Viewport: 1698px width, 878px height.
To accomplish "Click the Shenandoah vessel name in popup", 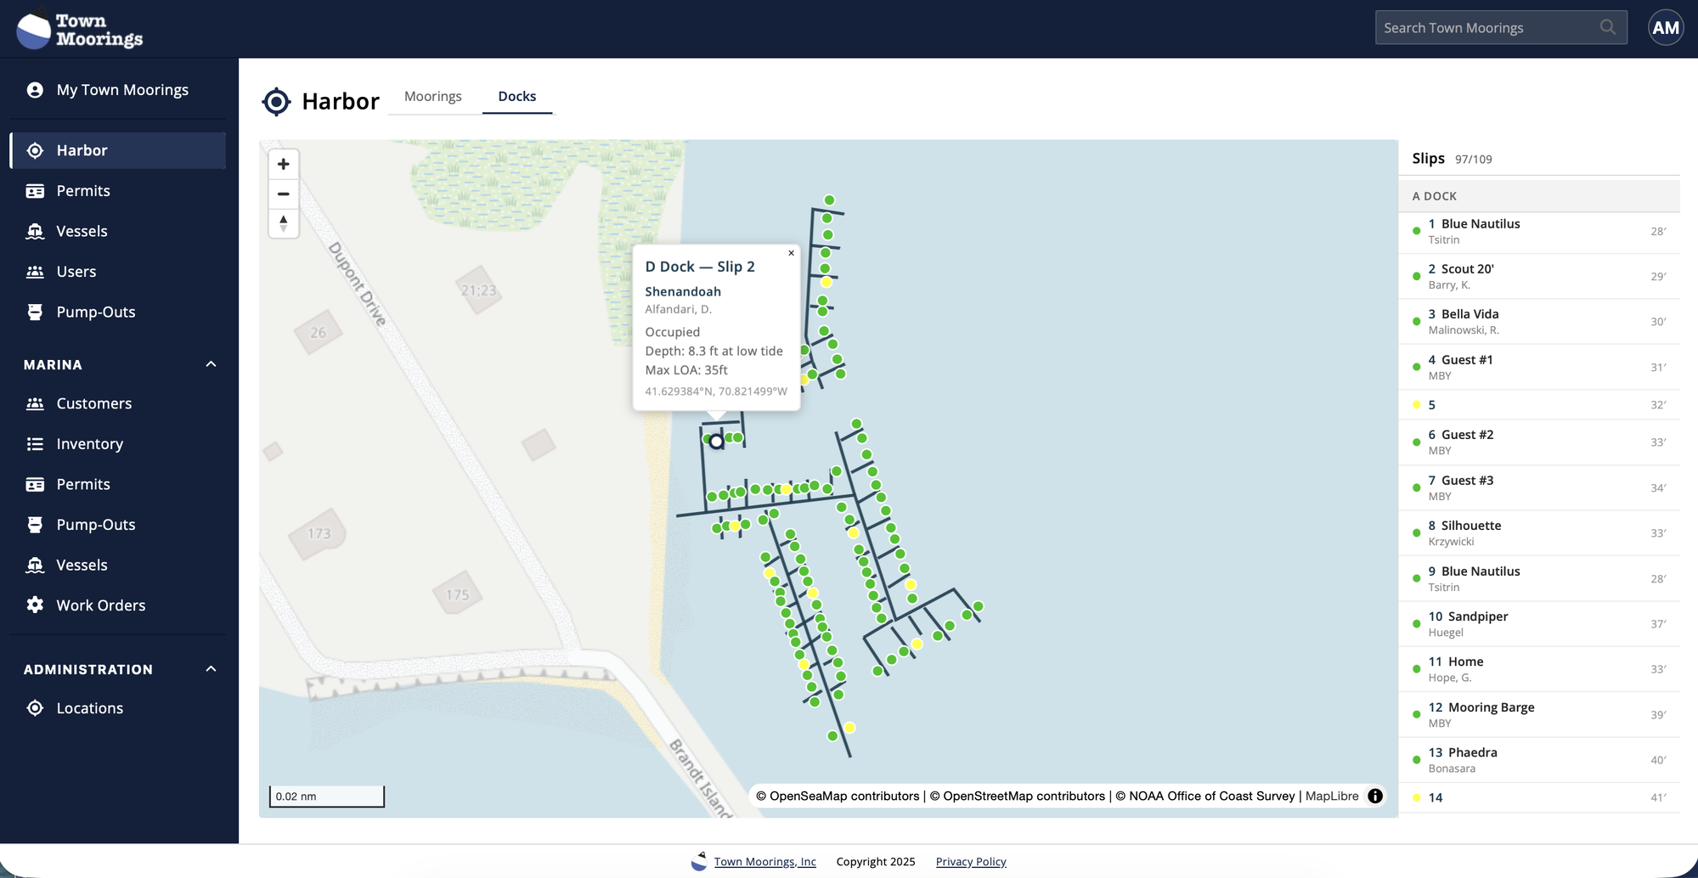I will [x=683, y=291].
